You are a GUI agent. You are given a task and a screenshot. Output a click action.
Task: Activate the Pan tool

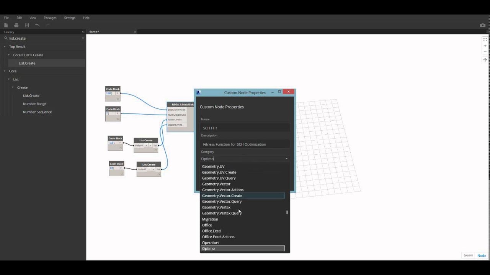coord(485,60)
